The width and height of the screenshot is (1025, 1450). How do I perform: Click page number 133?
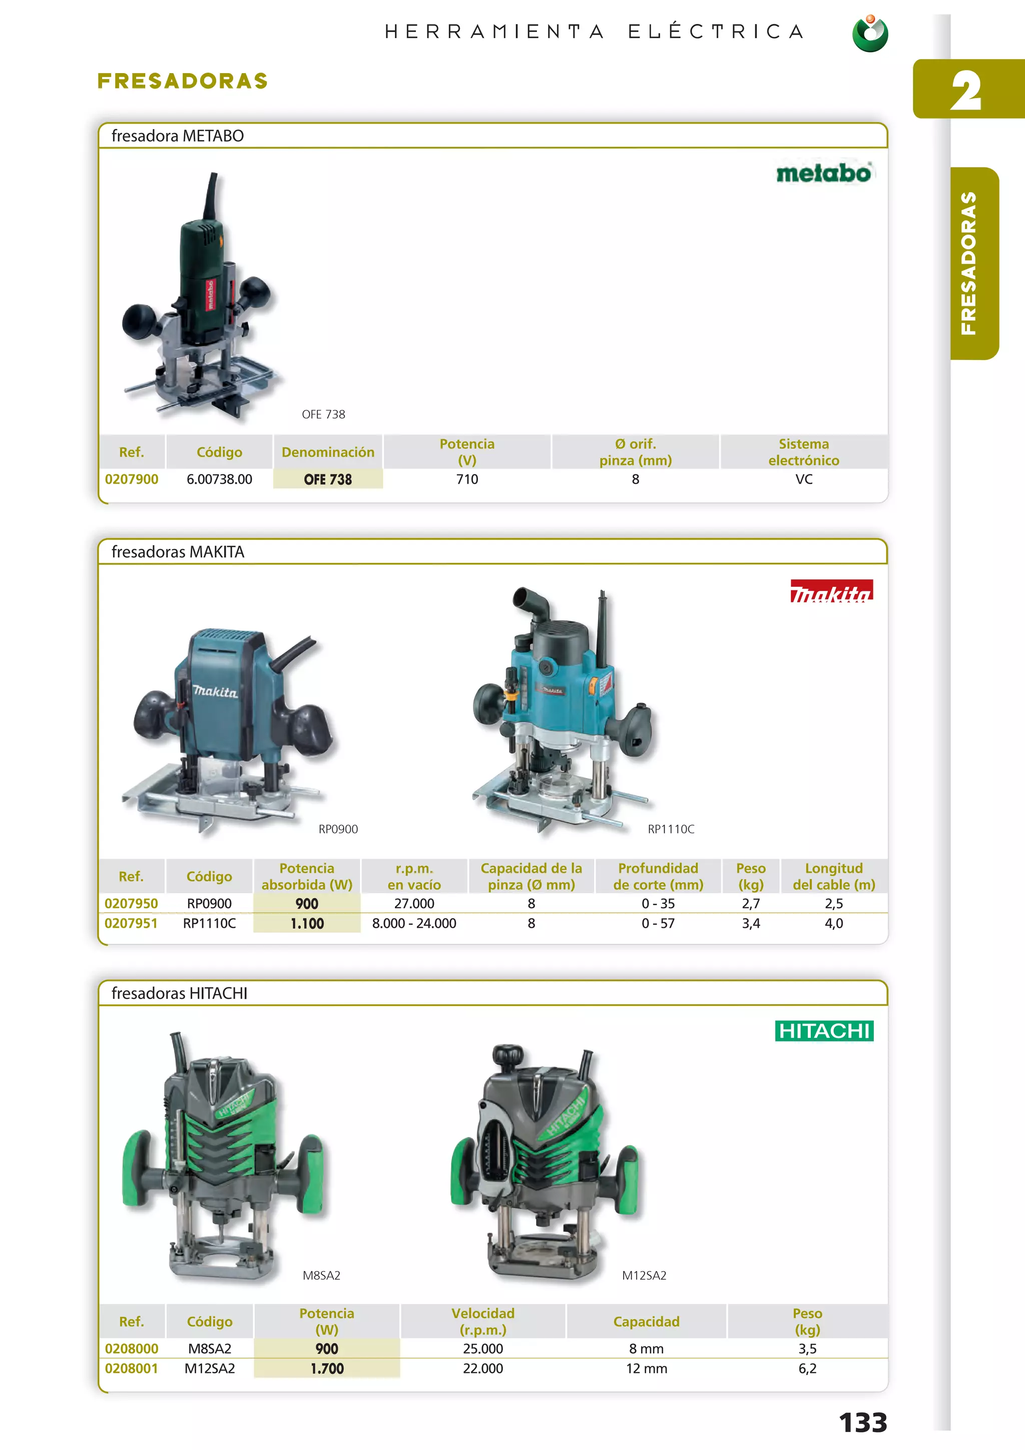[x=862, y=1422]
